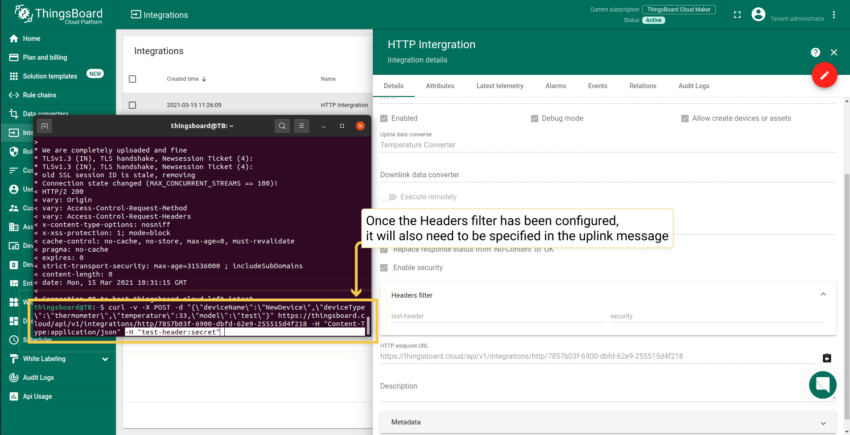Select all integrations header checkbox
Image resolution: width=850 pixels, height=435 pixels.
point(132,79)
